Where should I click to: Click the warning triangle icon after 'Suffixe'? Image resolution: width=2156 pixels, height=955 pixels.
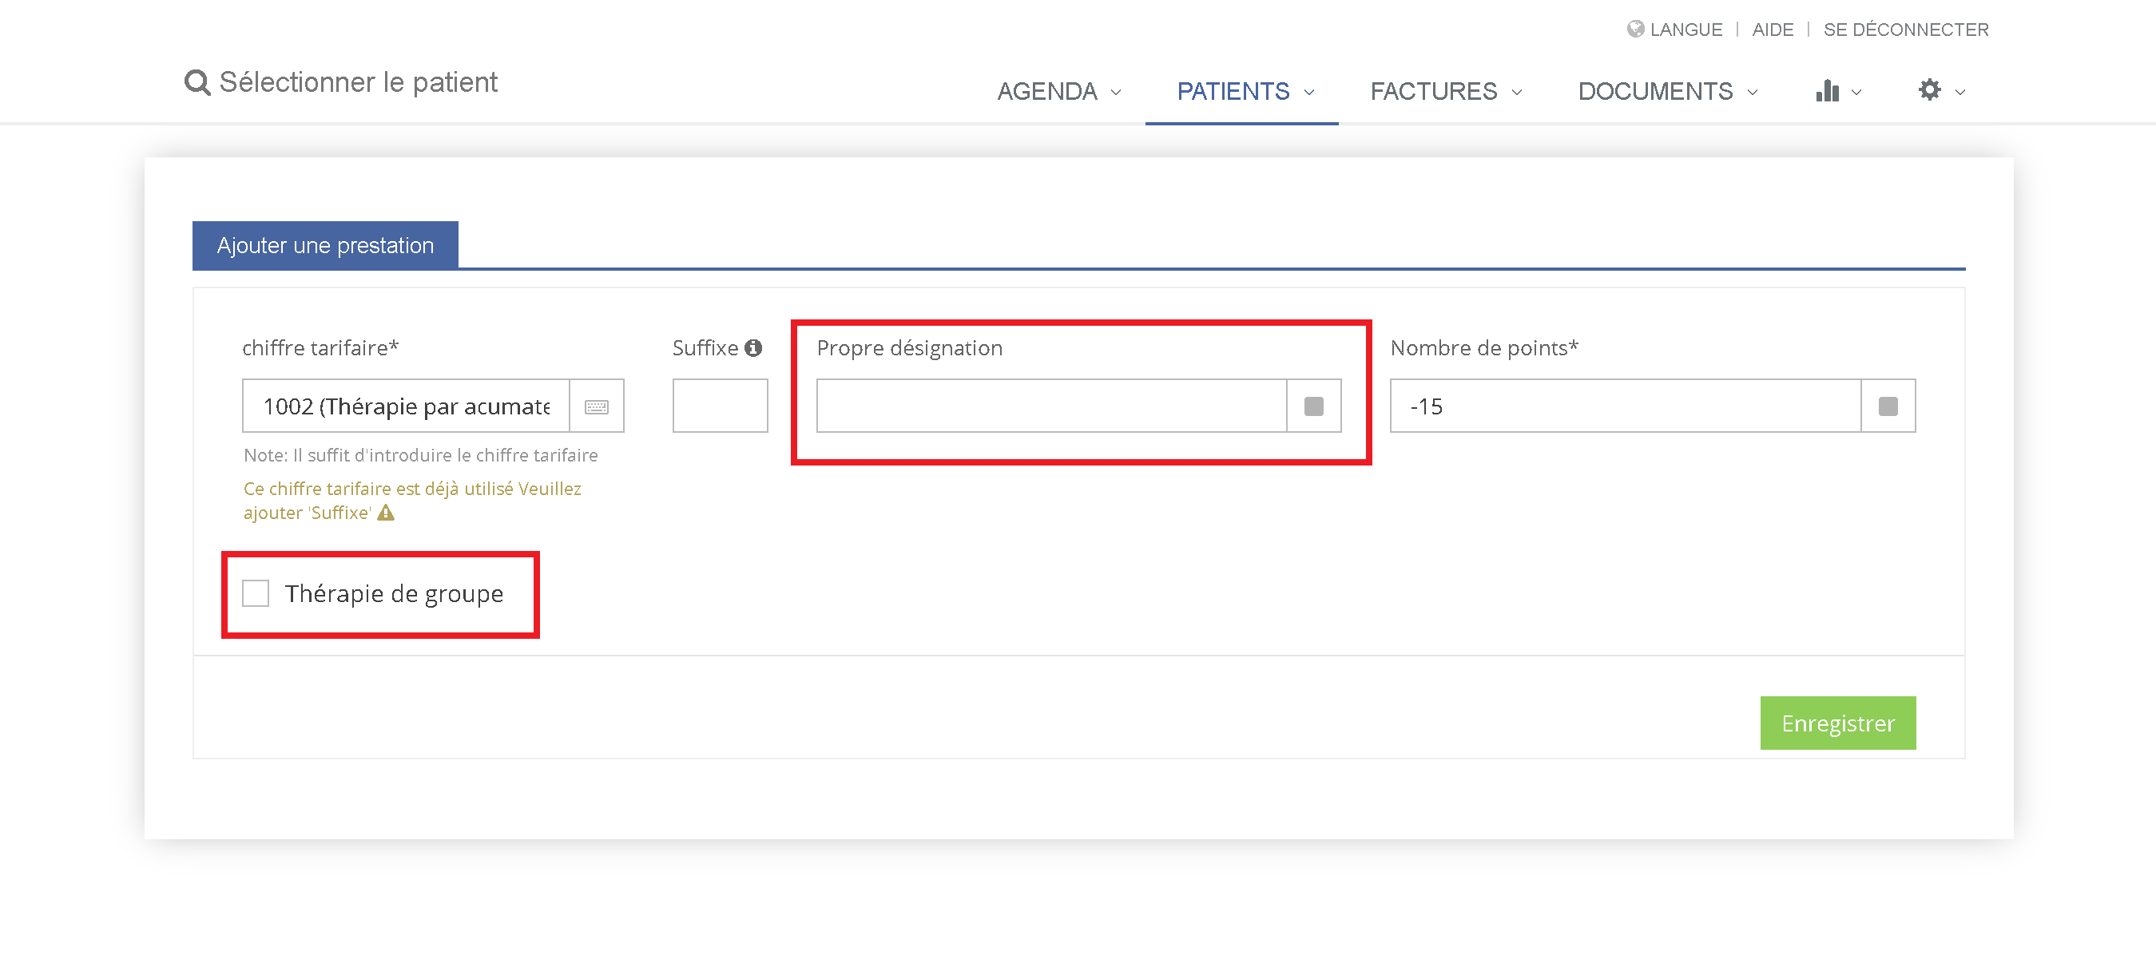pos(386,513)
